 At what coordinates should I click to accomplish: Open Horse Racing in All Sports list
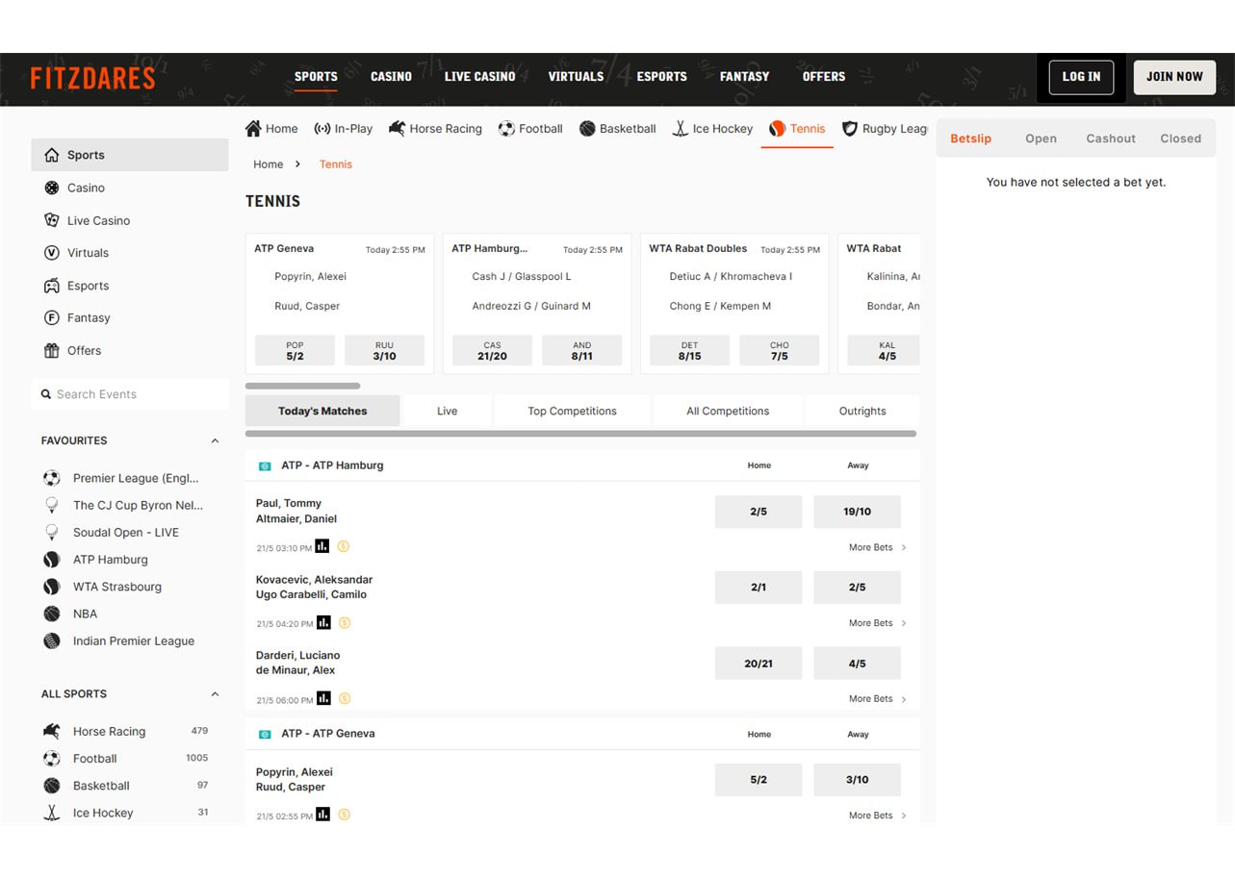(125, 731)
